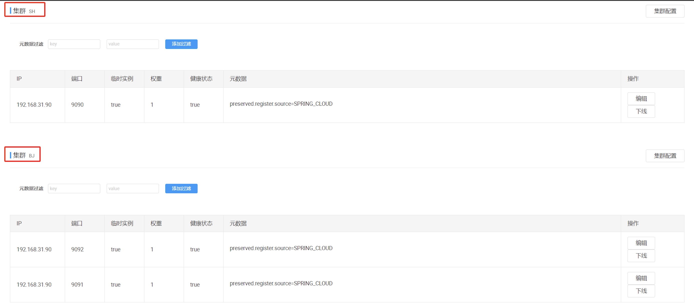The image size is (694, 308).
Task: Click 编辑 for the port 9091 instance
Action: click(641, 278)
